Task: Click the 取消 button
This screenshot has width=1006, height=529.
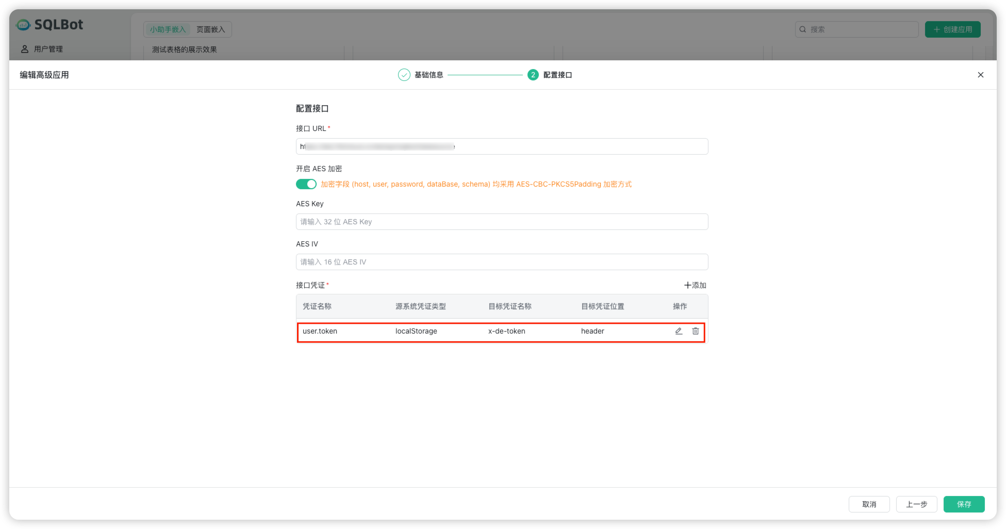Action: [869, 504]
